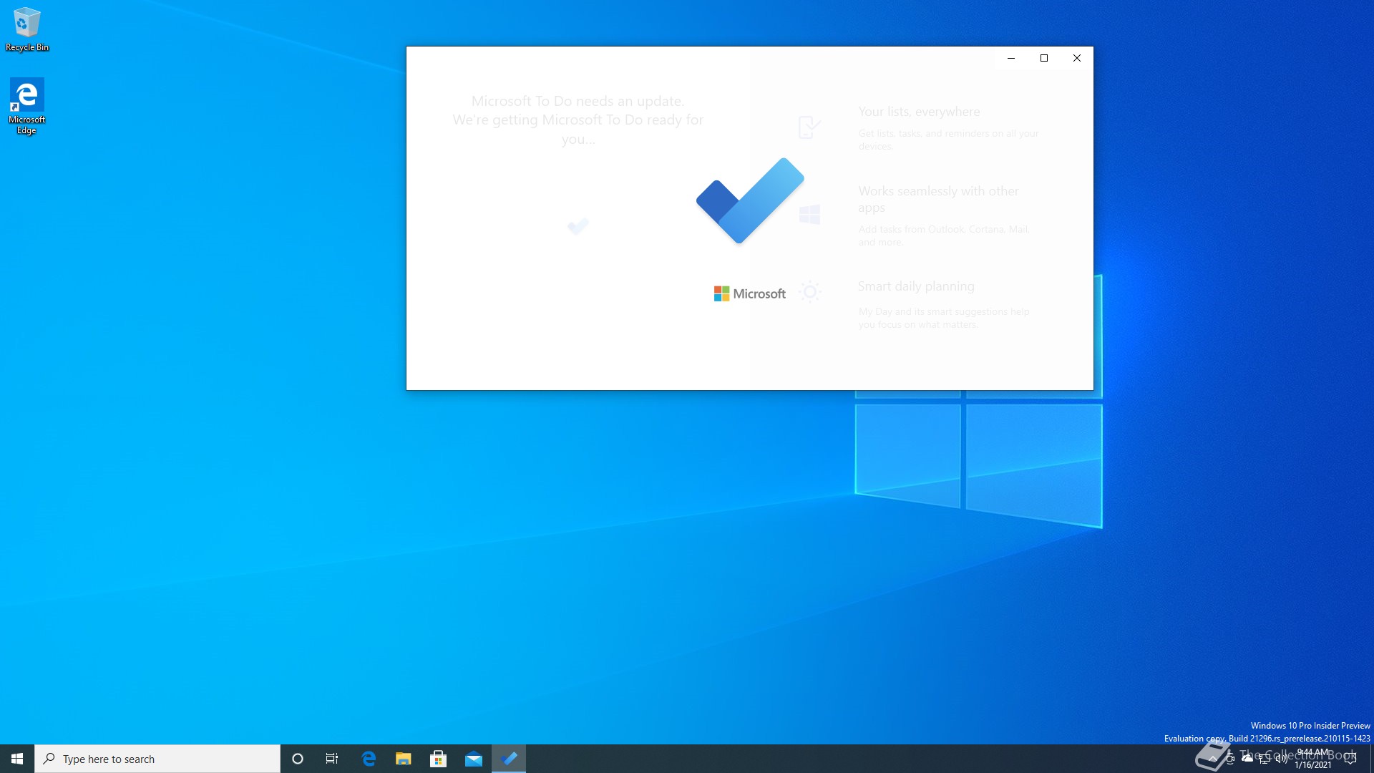
Task: Open the OneDrive cloud tray icon
Action: (1247, 759)
